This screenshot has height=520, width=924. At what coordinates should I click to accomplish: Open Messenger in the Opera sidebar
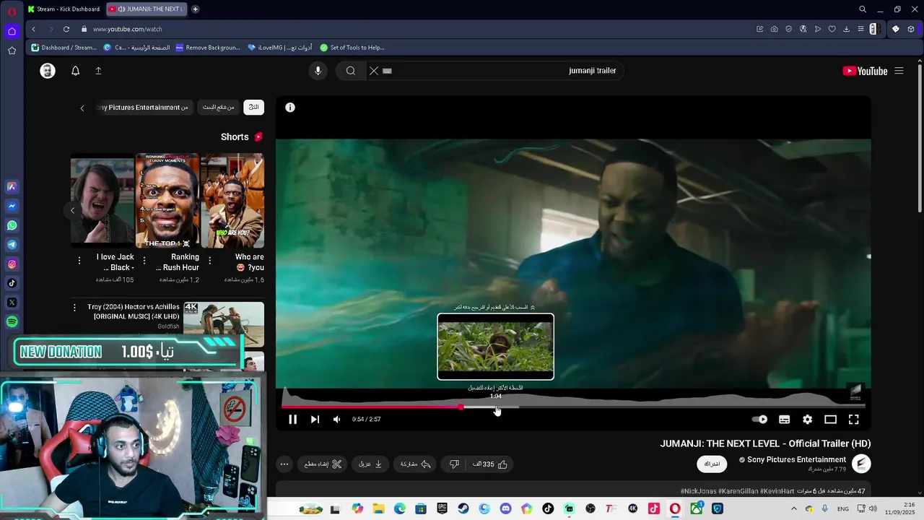coord(12,206)
